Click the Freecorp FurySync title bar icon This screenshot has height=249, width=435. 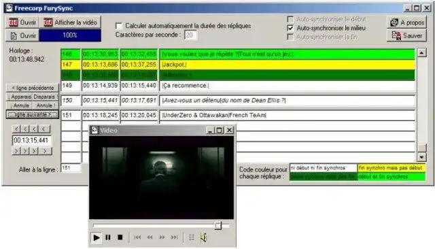(9, 8)
